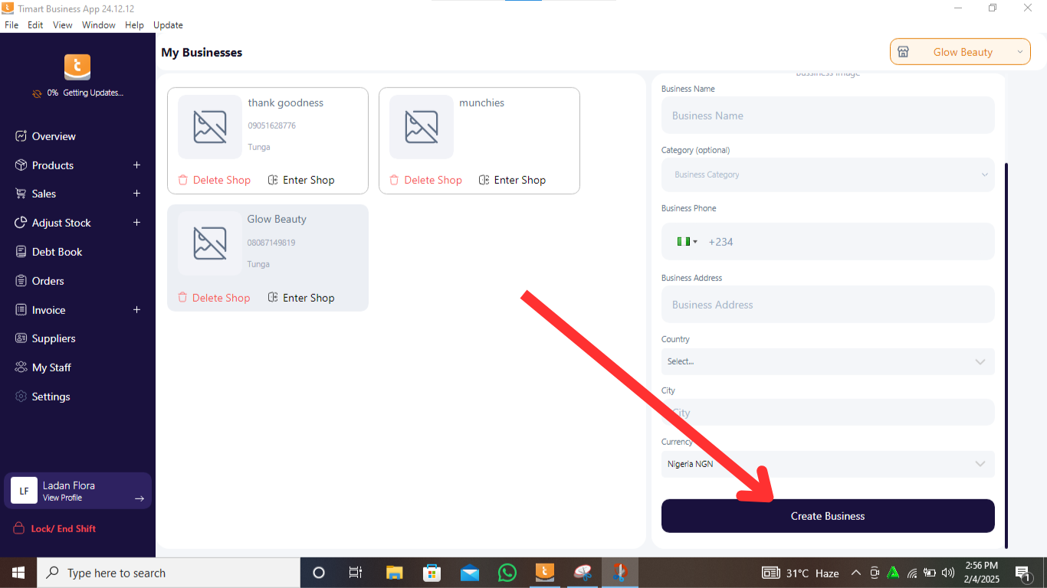
Task: Open the Help menu
Action: tap(134, 25)
